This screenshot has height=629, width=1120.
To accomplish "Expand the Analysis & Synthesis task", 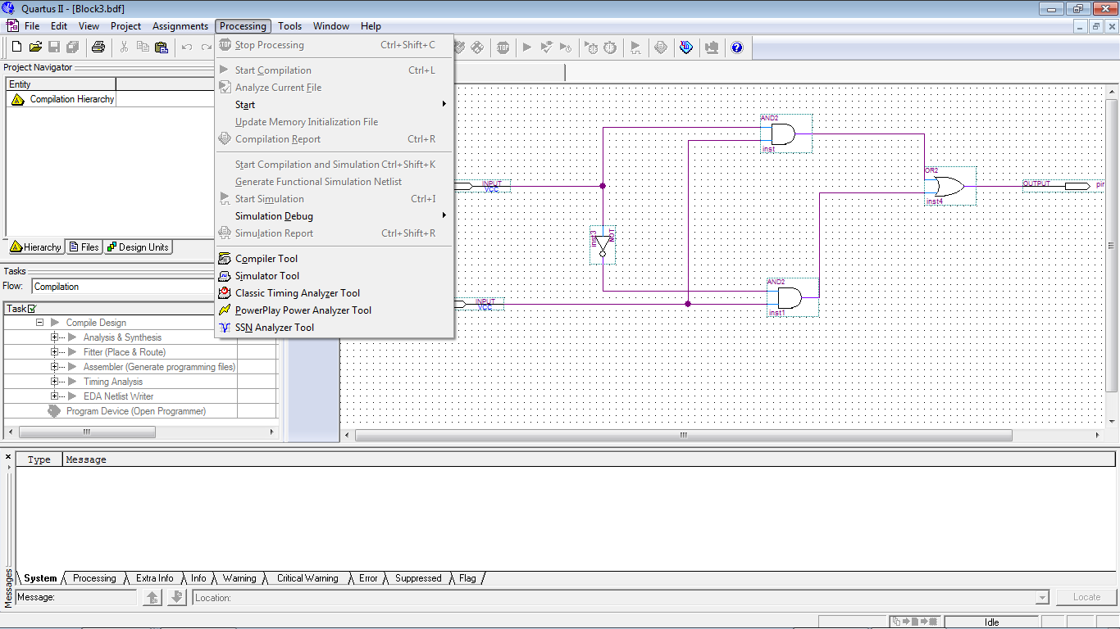I will (x=55, y=337).
